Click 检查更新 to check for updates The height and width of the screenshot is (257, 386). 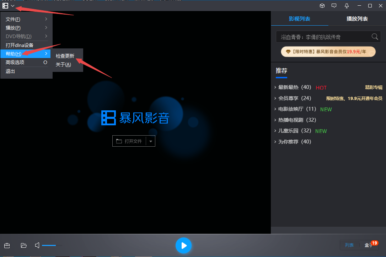coord(65,56)
